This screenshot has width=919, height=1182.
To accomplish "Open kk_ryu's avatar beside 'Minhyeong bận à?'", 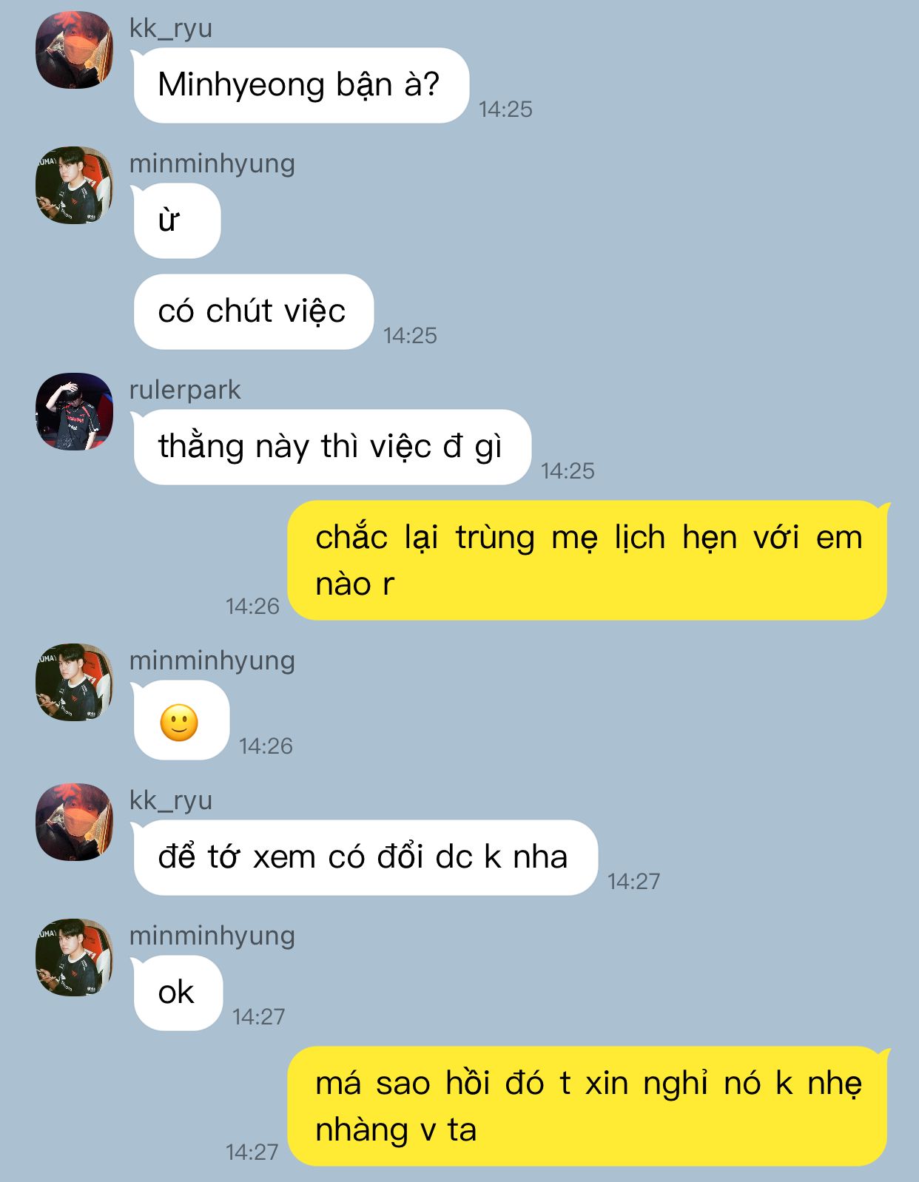I will (74, 50).
